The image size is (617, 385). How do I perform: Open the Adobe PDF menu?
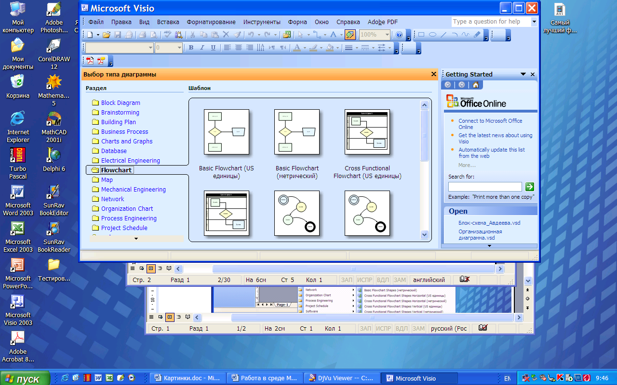(383, 22)
